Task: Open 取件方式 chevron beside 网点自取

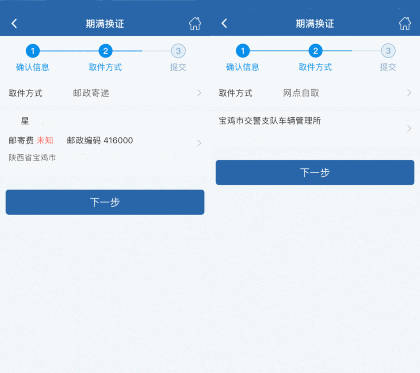Action: (x=409, y=93)
